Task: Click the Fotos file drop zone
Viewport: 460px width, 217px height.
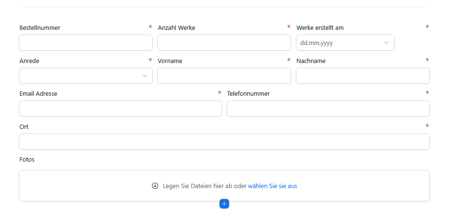Action: 224,186
